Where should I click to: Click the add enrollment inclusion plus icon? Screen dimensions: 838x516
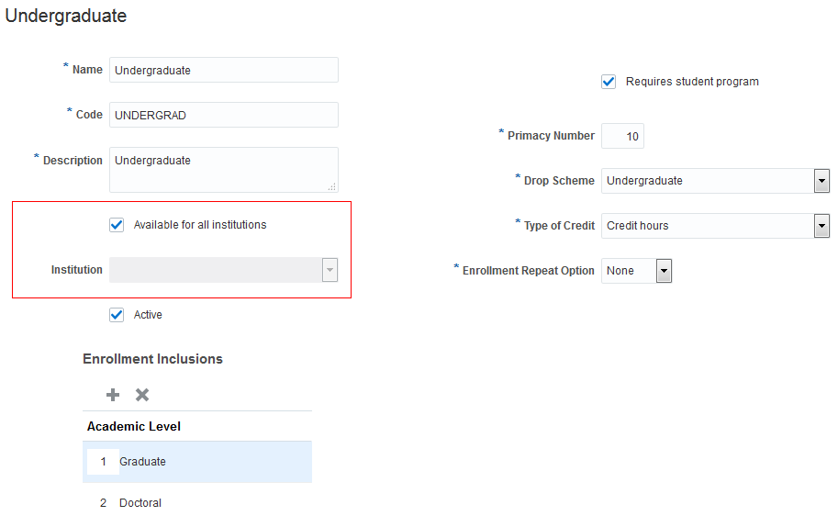click(x=113, y=395)
